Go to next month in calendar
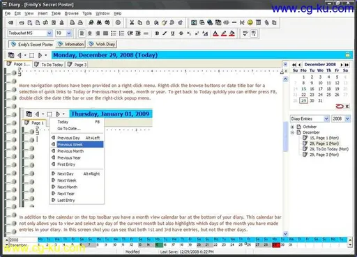357x257 pixels. [342, 65]
